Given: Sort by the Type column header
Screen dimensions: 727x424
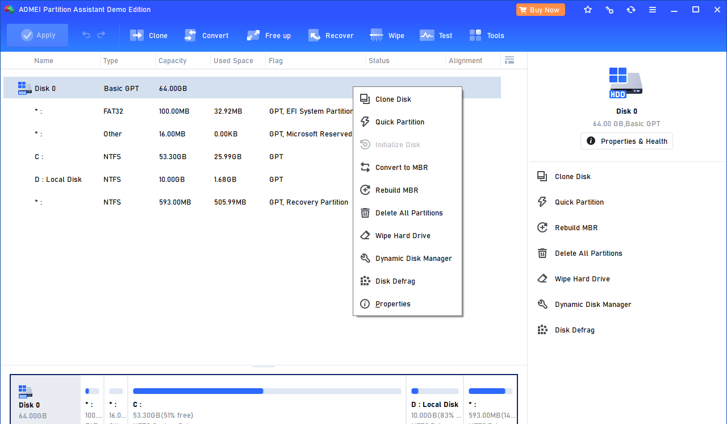Looking at the screenshot, I should (x=110, y=60).
